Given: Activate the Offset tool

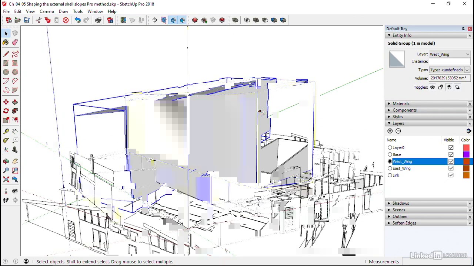Looking at the screenshot, I should 15,120.
